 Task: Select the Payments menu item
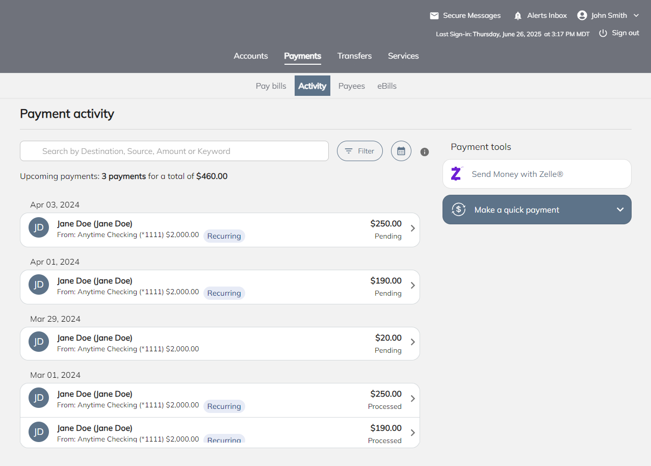click(x=303, y=56)
